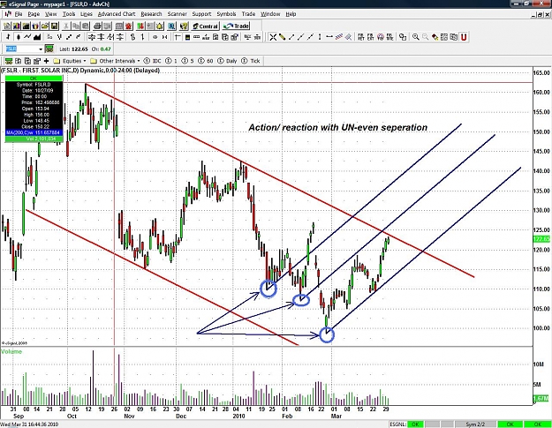
Task: Toggle the red U magnet snap icon
Action: 464,37
